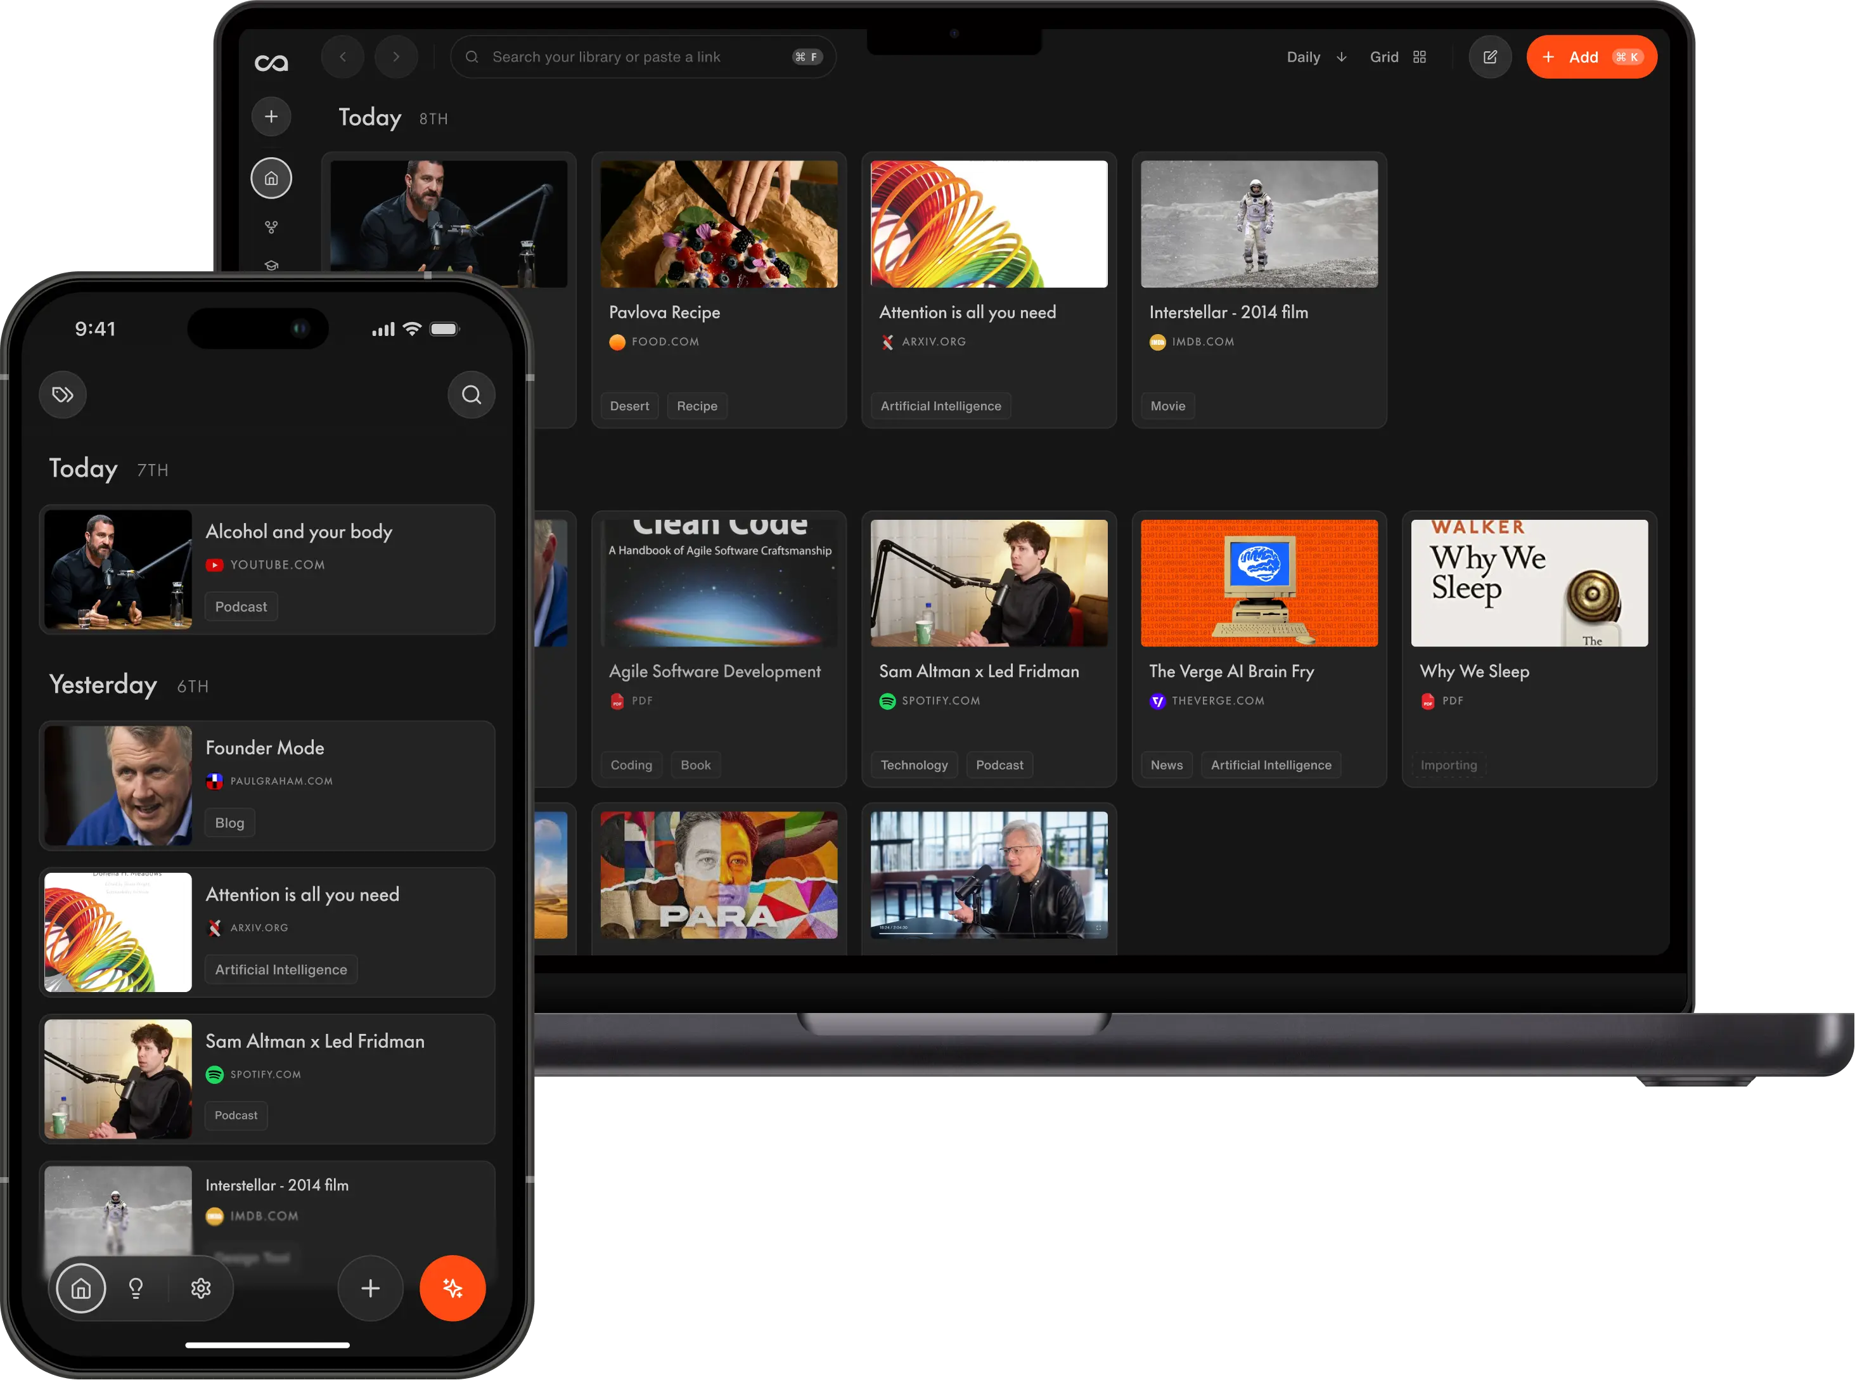Viewport: 1855px width, 1380px height.
Task: Click the desktop sidebar plus icon
Action: (x=271, y=116)
